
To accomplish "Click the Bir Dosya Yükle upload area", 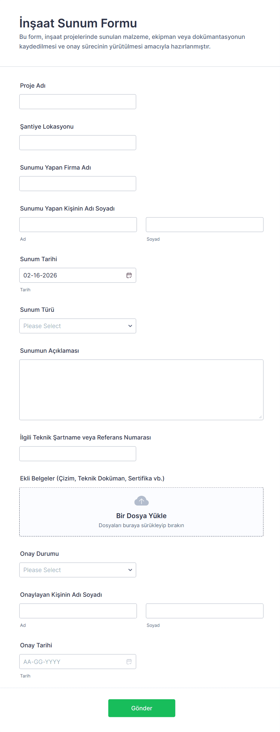I will click(142, 512).
